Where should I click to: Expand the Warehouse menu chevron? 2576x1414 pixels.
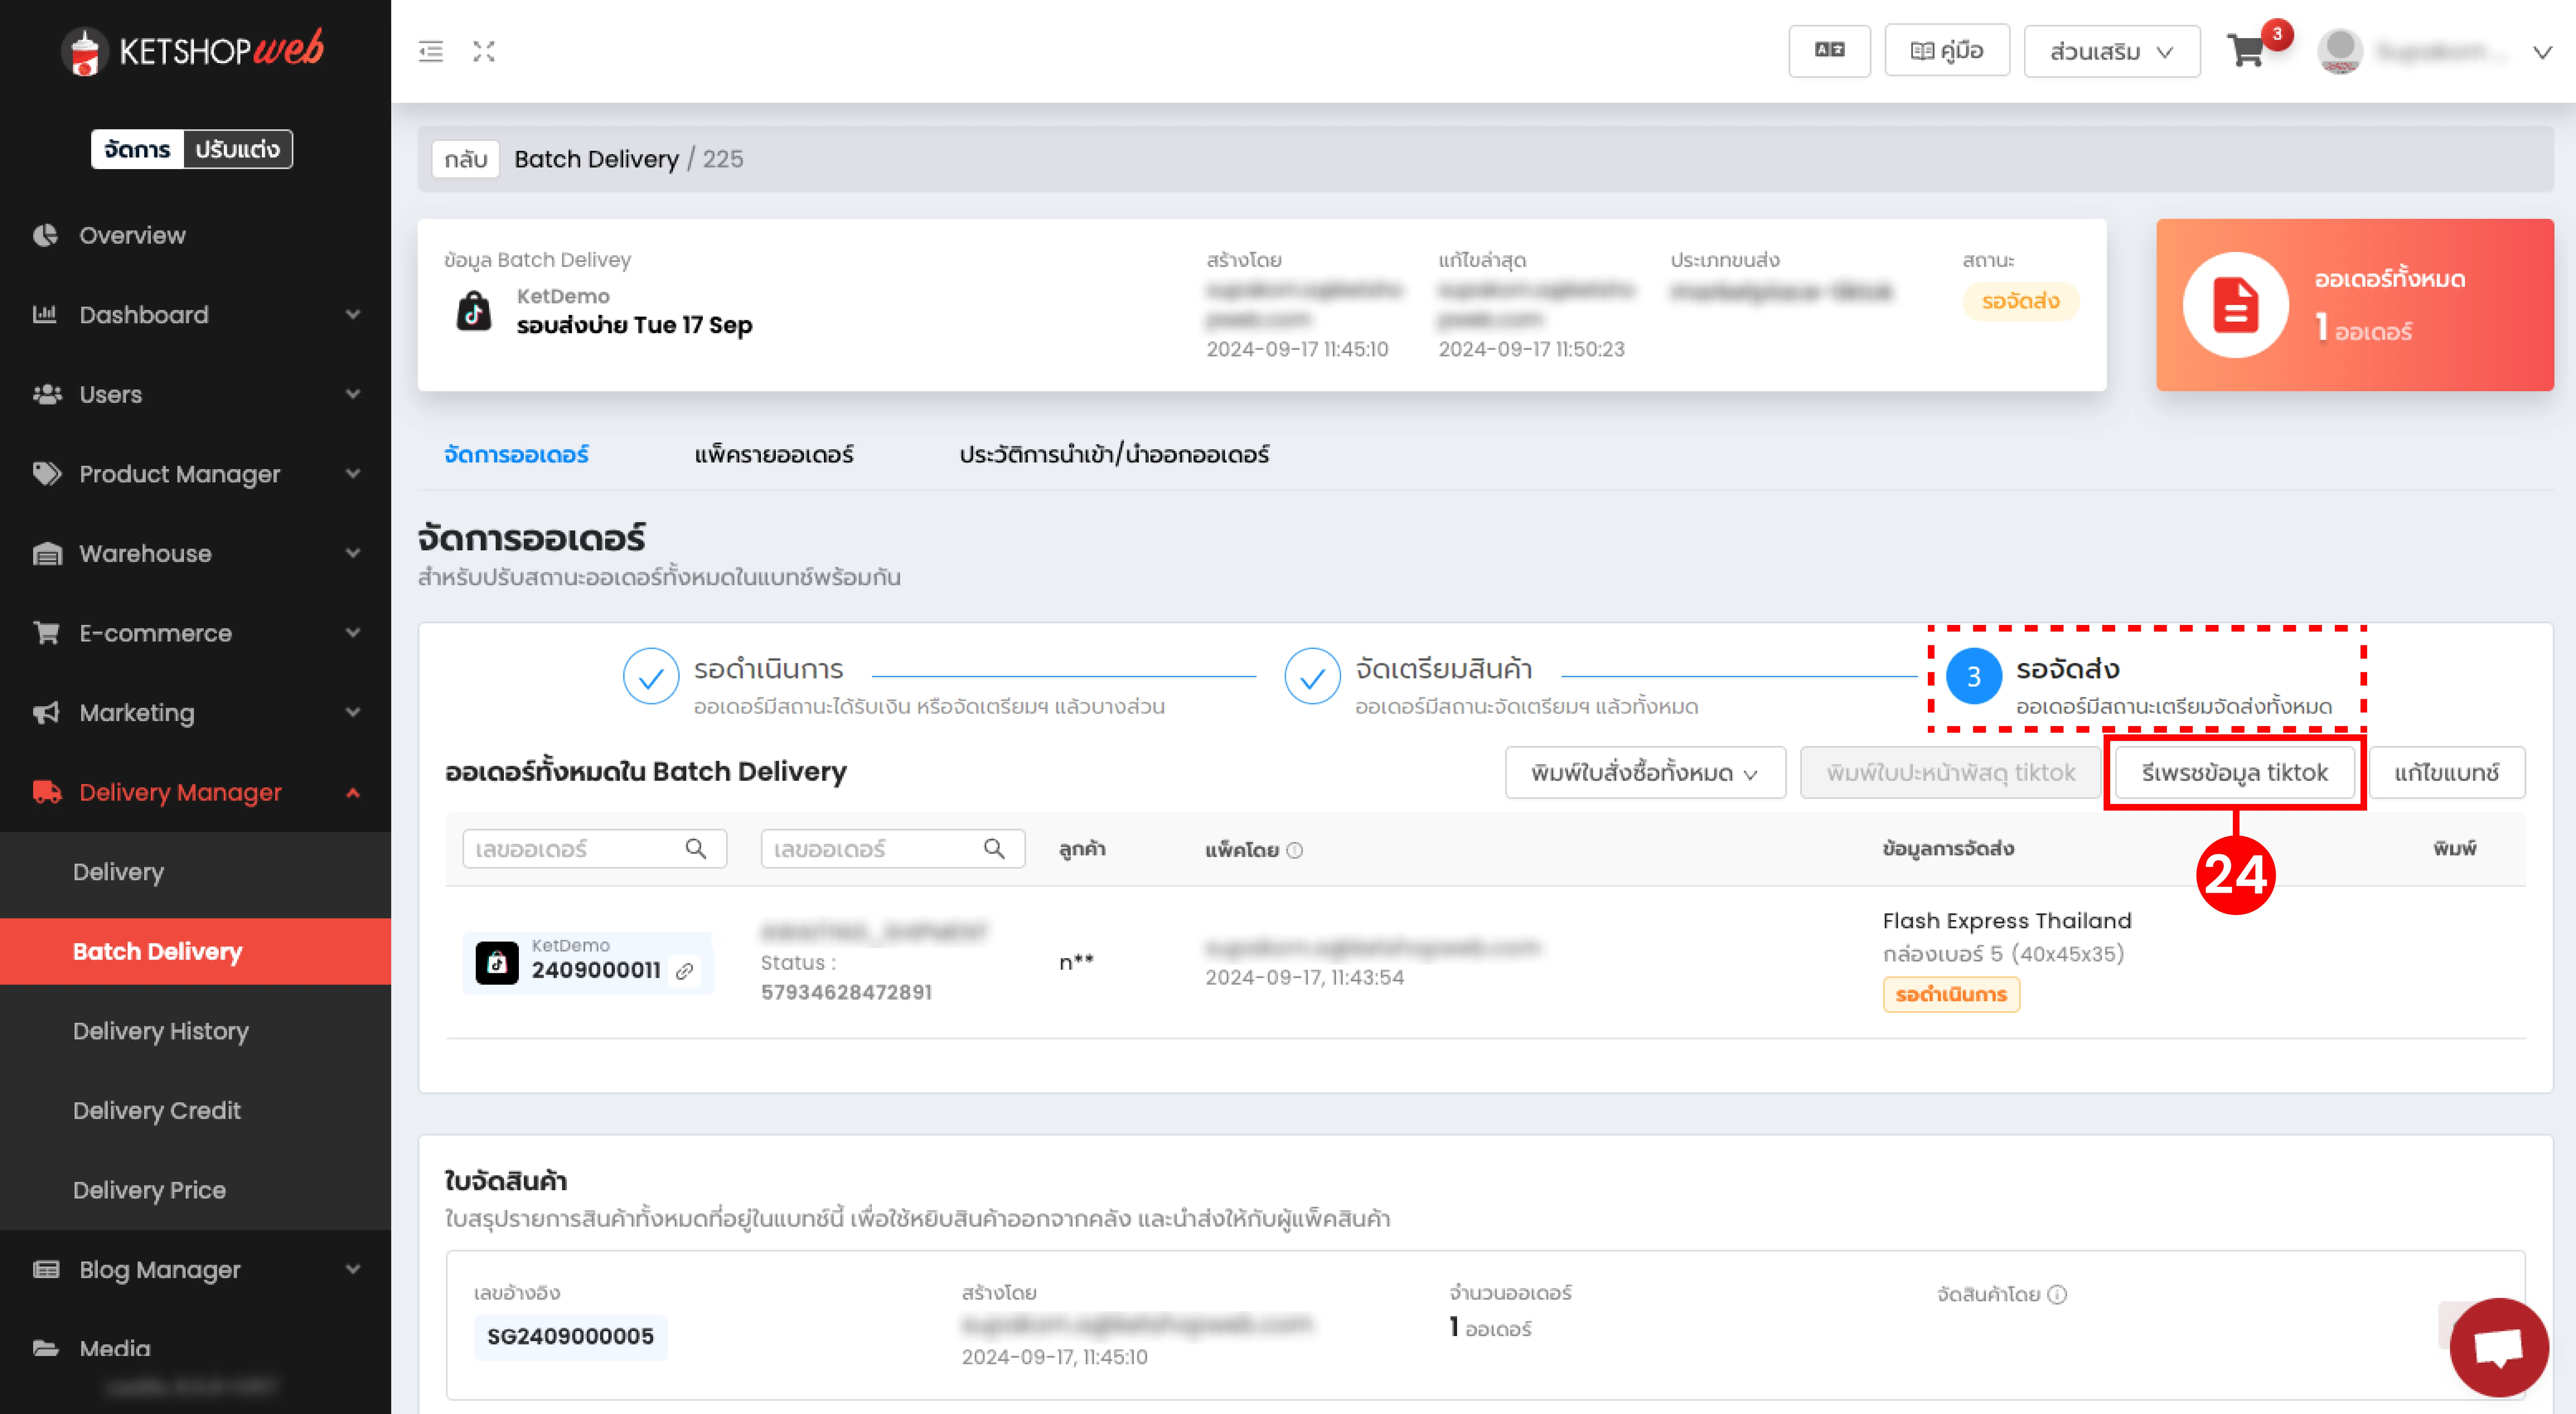tap(353, 553)
